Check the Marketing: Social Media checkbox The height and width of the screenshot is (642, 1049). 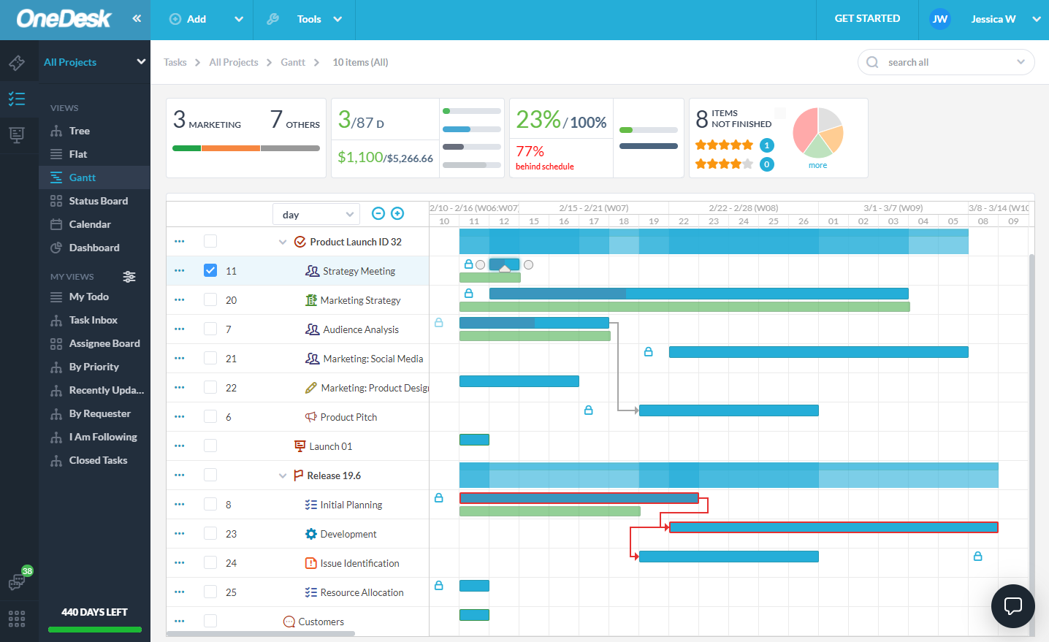210,358
